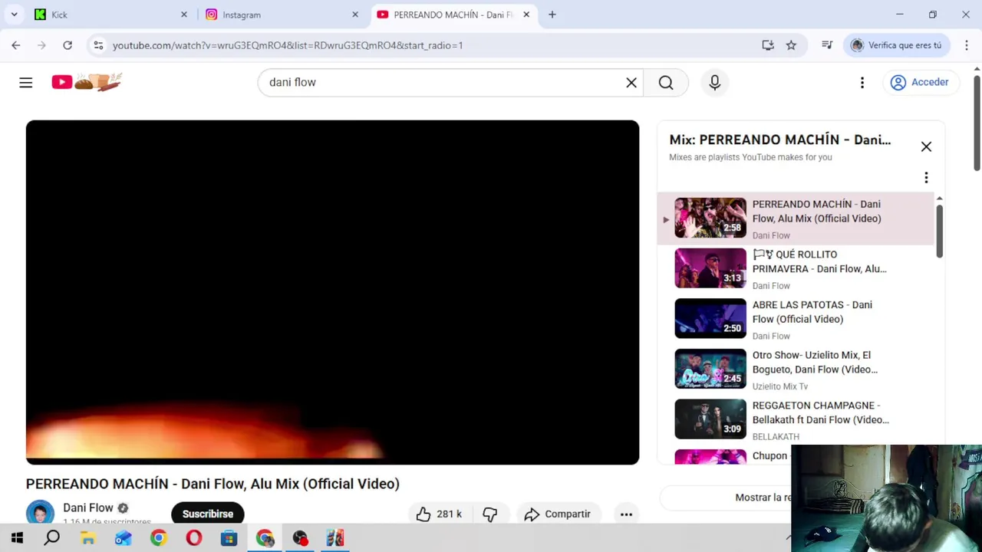Click the video title PERREANDO MACHÍN
This screenshot has height=552, width=982.
[x=213, y=484]
